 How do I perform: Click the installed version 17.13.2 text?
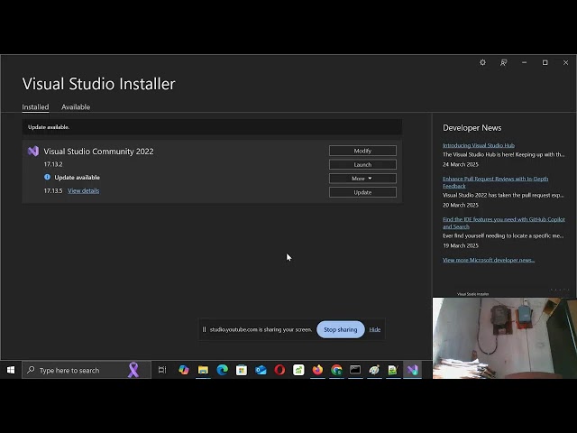click(53, 164)
